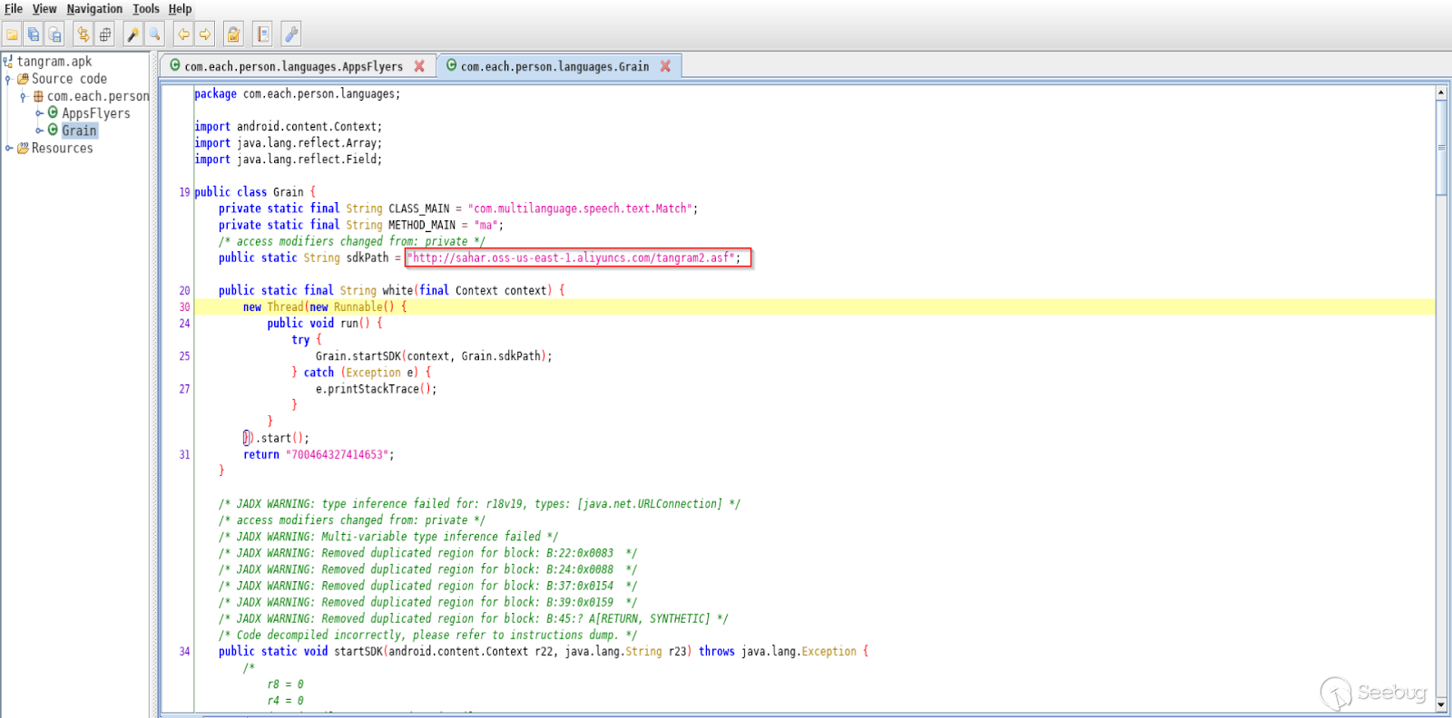Screen dimensions: 1452x718
Task: Toggle deobfuscation padlock button
Action: 233,34
